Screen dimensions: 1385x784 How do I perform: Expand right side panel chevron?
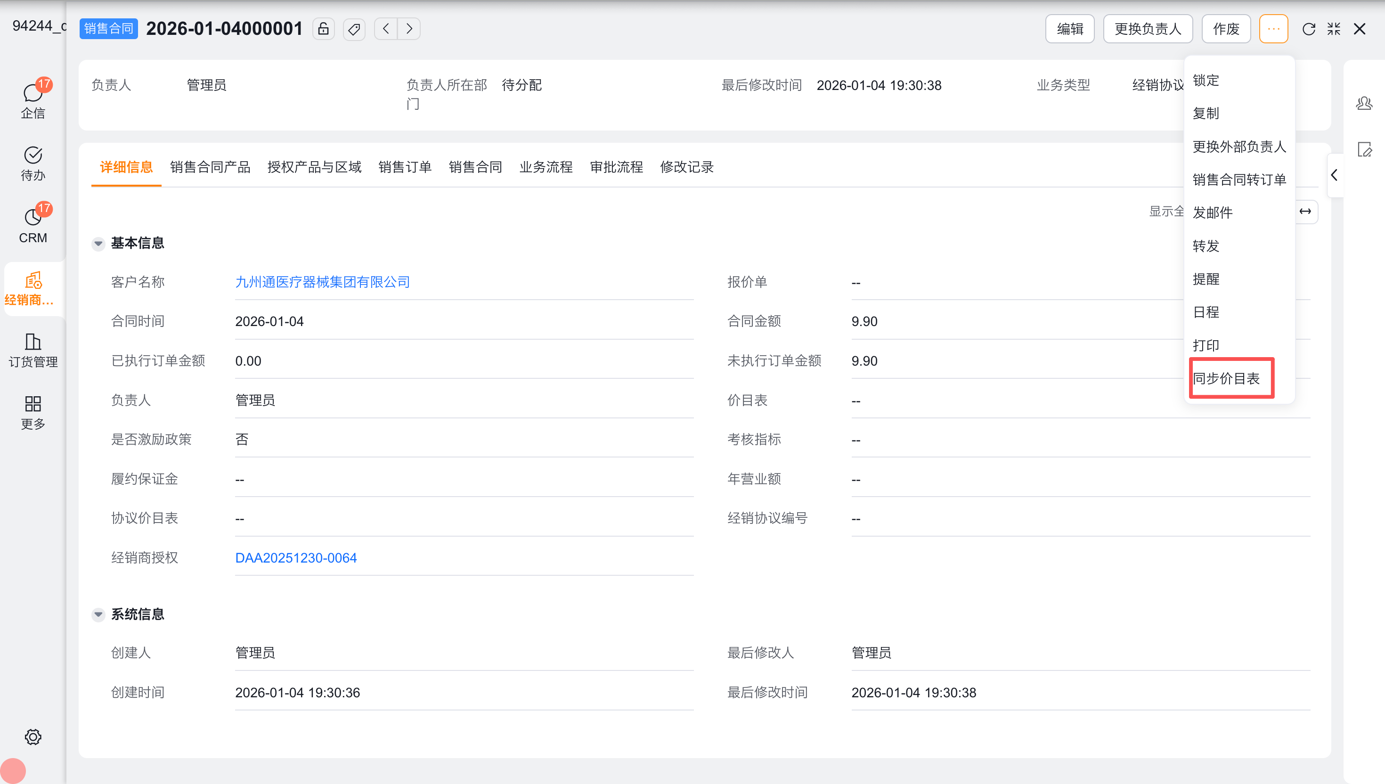[1335, 175]
